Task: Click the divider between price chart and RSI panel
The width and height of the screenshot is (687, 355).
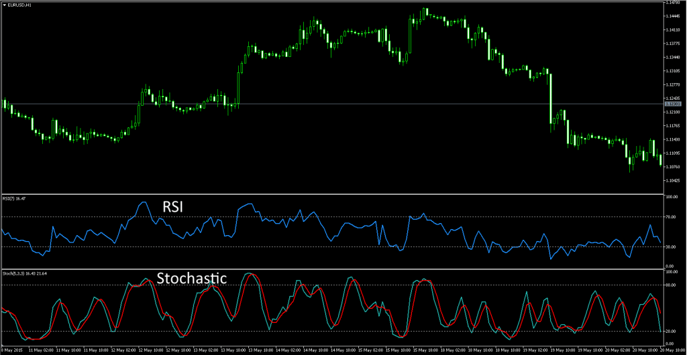Action: coord(335,194)
